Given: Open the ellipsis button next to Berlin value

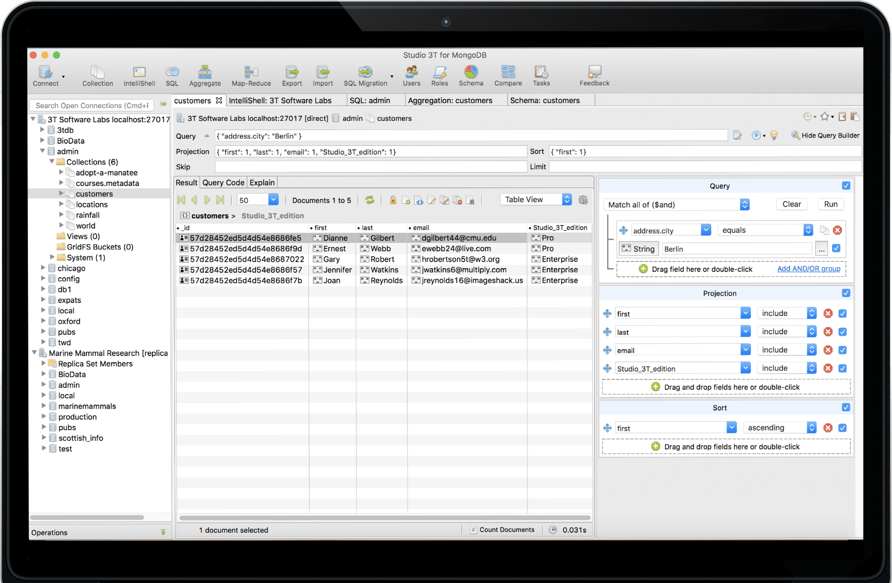Looking at the screenshot, I should tap(821, 249).
